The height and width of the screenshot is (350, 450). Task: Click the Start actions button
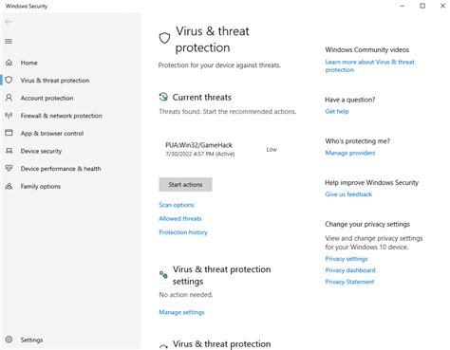coord(185,185)
